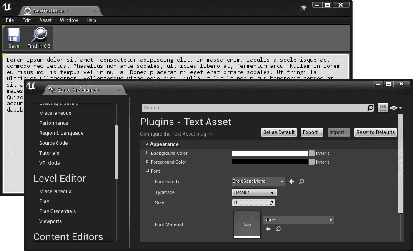The image size is (413, 251).
Task: Open the DroidSansMono font family dropdown
Action: [258, 181]
